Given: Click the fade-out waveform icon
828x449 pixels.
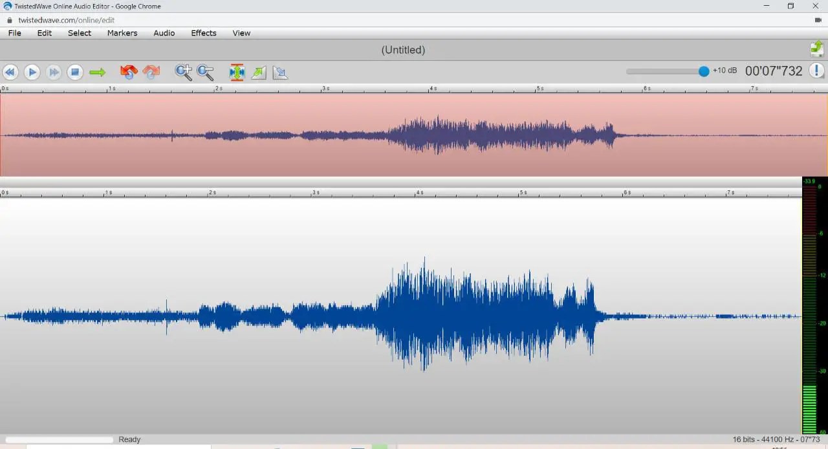Looking at the screenshot, I should (x=280, y=72).
